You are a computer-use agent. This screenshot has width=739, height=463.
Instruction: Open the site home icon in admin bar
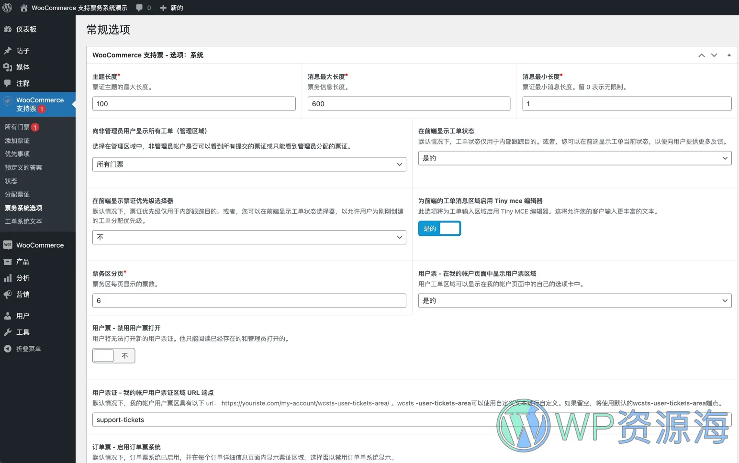pos(24,8)
